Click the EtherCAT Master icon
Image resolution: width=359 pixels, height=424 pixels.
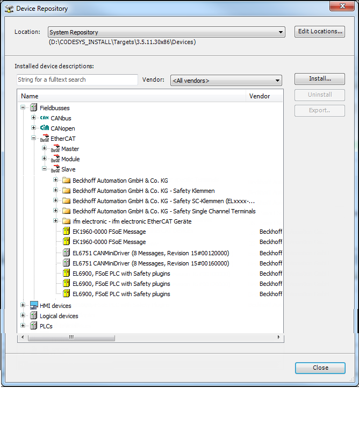pos(55,149)
